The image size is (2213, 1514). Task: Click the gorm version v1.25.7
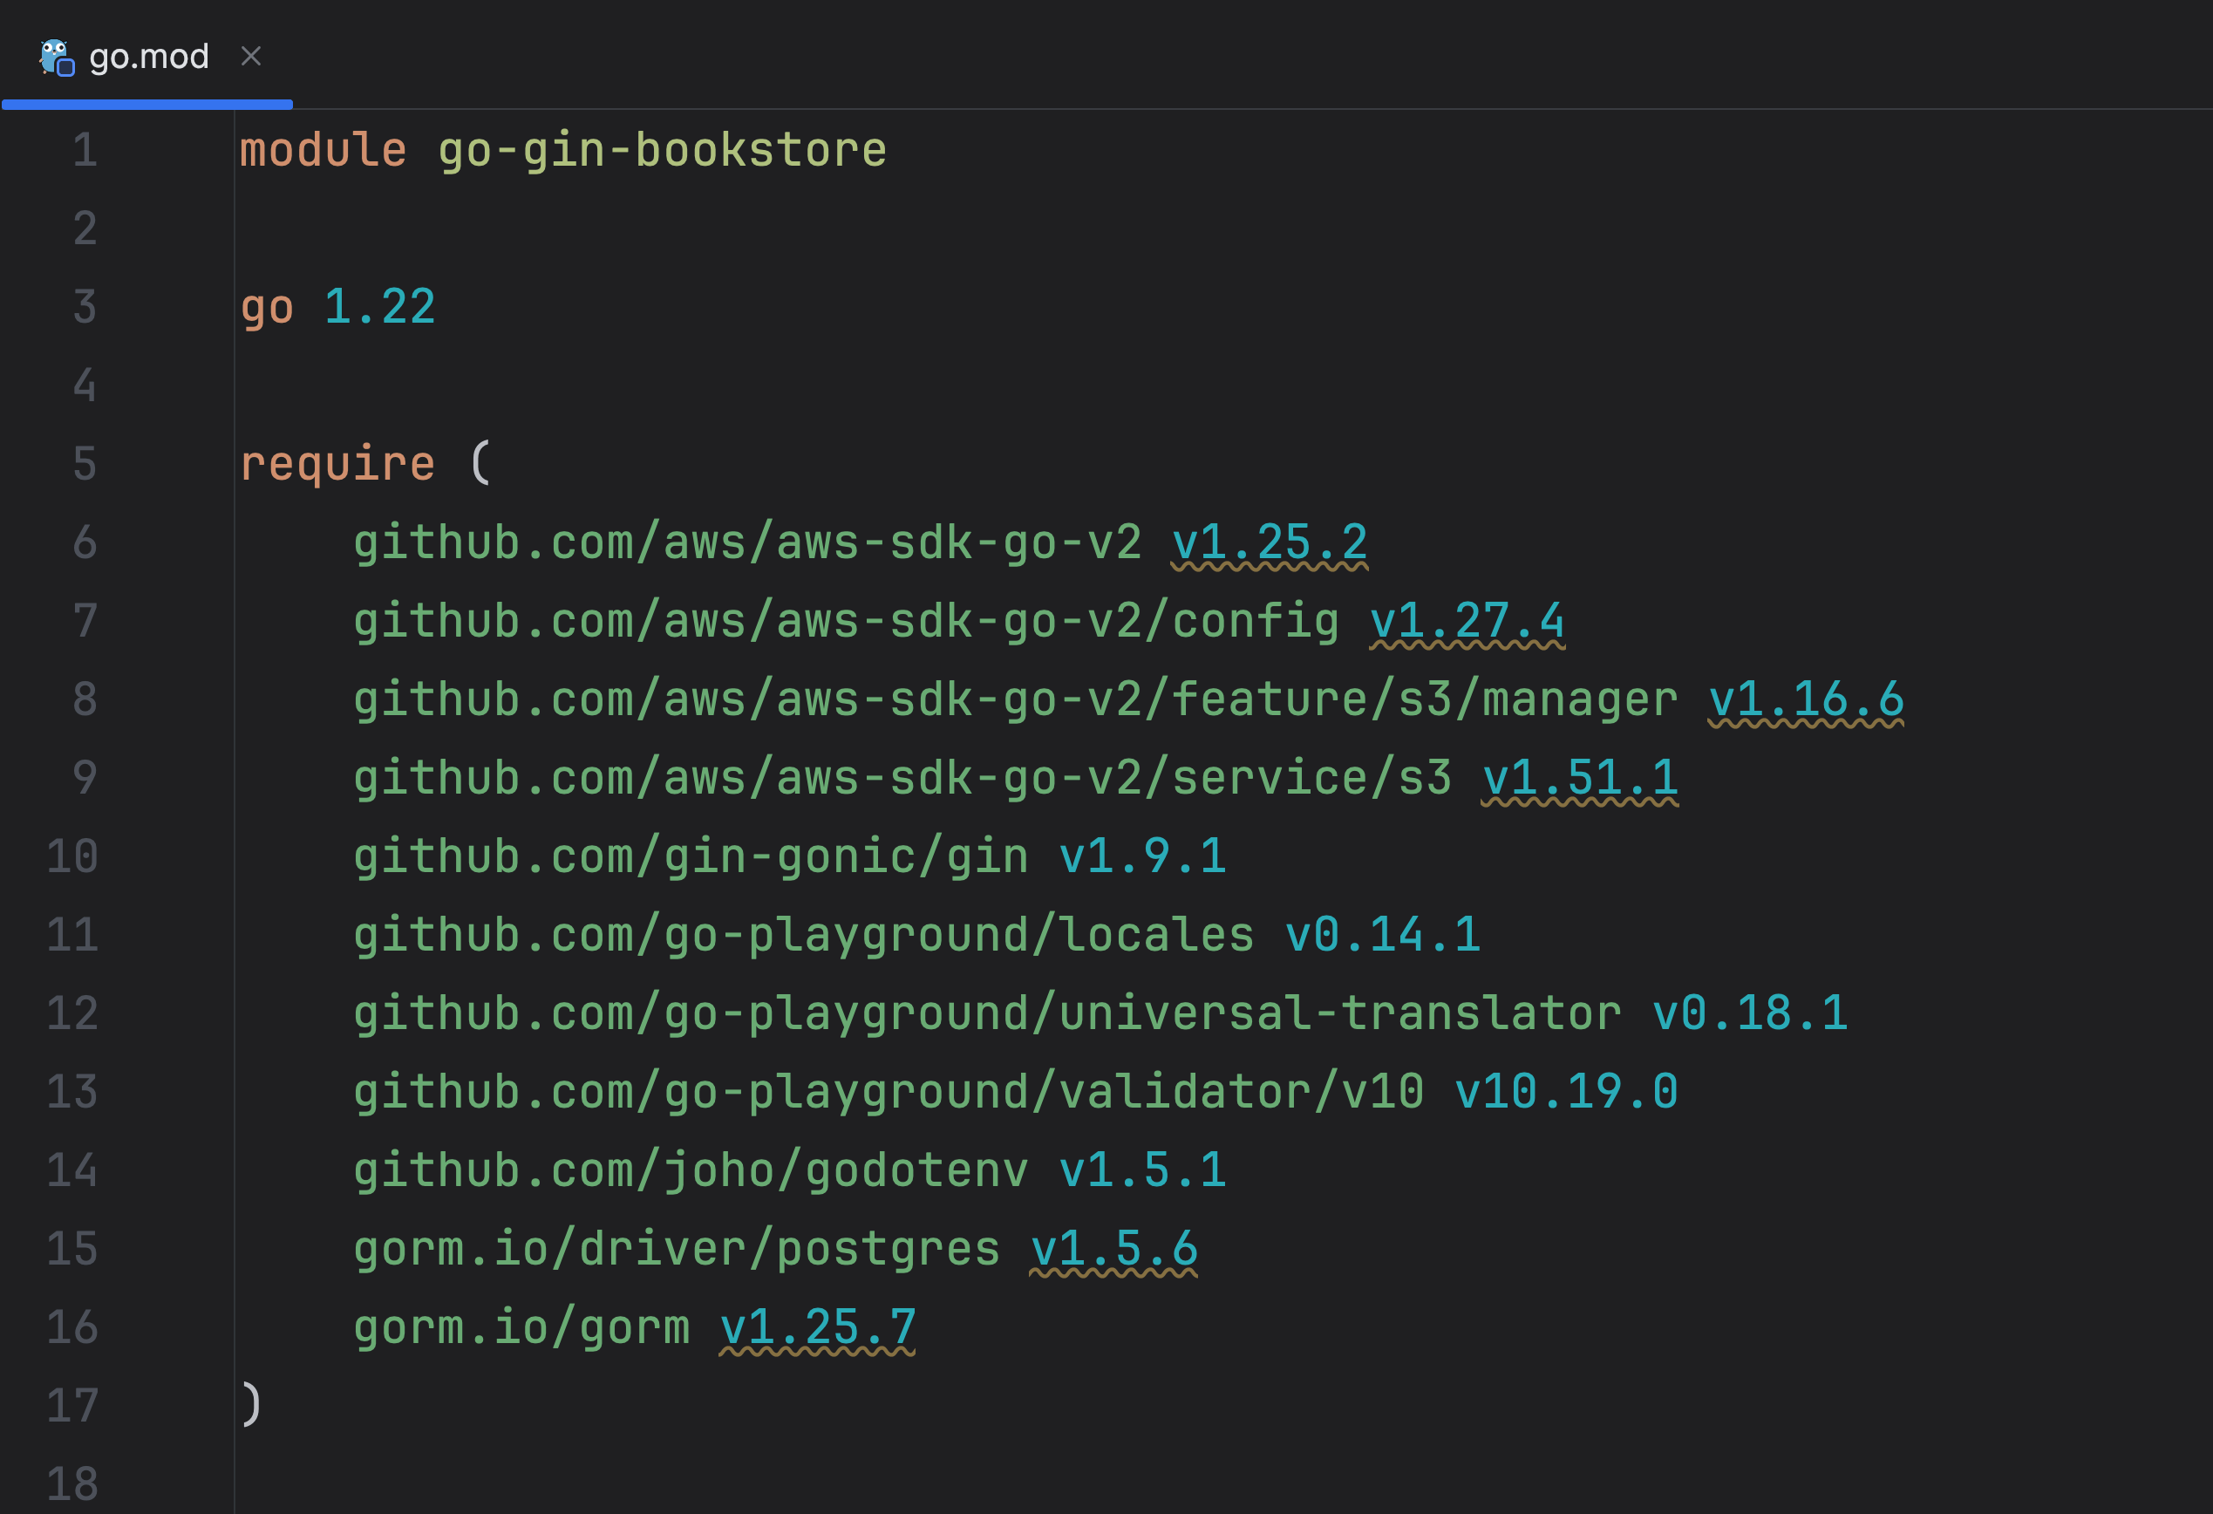pyautogui.click(x=817, y=1327)
